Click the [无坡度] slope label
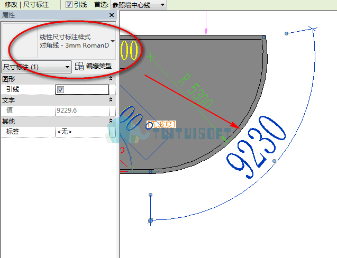This screenshot has height=258, width=337. [161, 124]
